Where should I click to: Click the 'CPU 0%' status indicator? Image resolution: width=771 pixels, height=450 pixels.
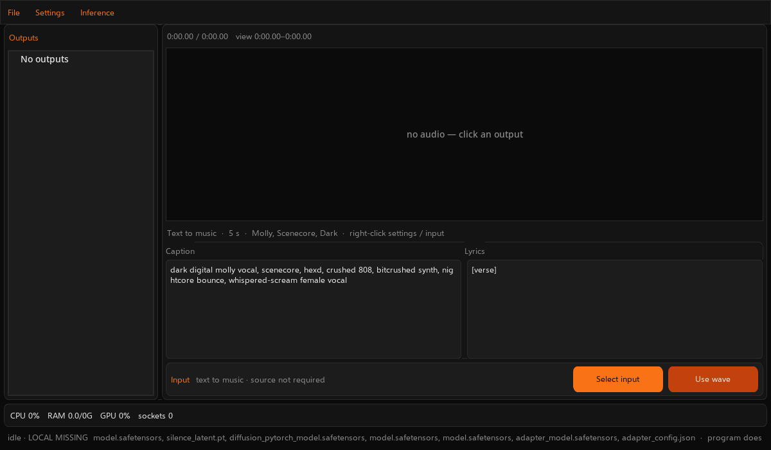[25, 416]
